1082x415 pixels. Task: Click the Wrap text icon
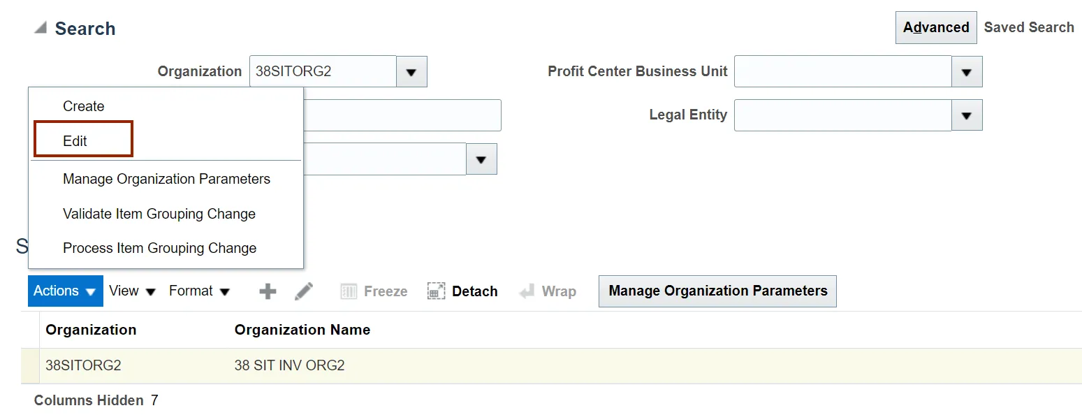click(527, 291)
